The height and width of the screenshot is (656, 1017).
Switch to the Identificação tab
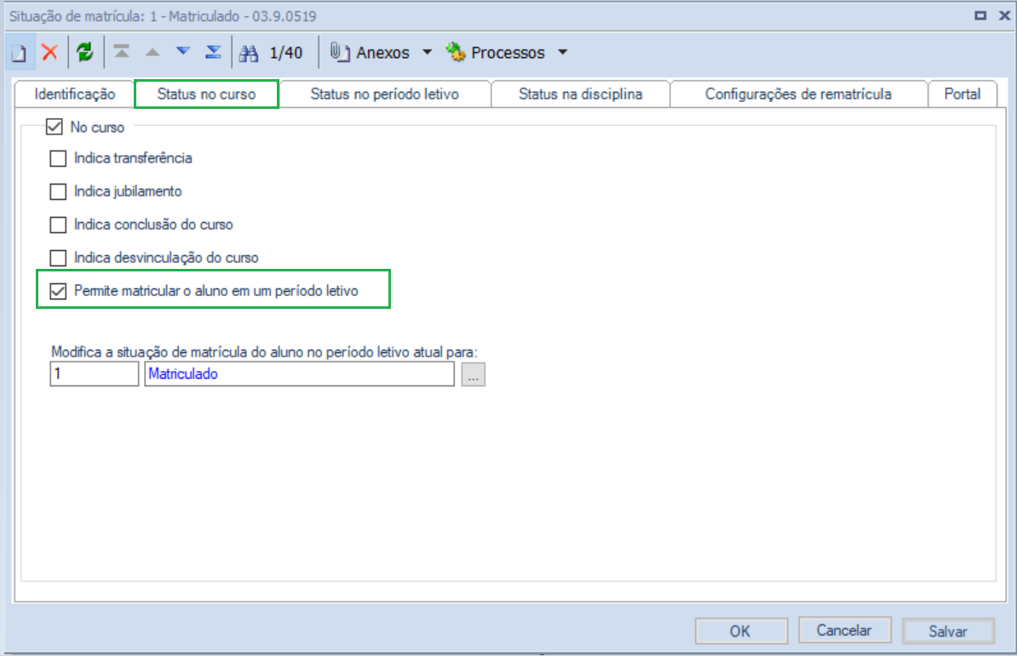[75, 94]
